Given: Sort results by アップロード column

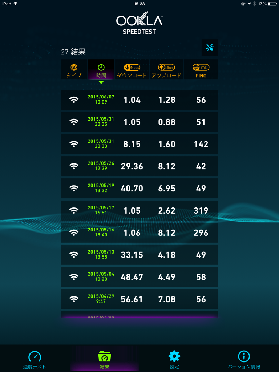Looking at the screenshot, I should 166,69.
